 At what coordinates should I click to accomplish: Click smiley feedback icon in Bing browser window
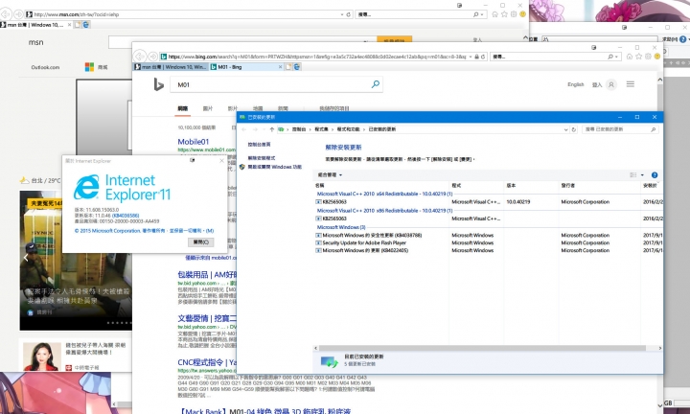pyautogui.click(x=657, y=57)
